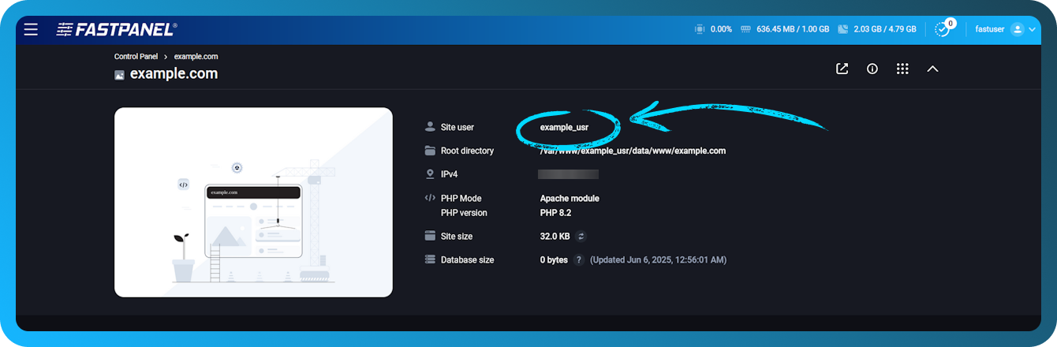Screen dimensions: 1057x347
Task: Open site in new window icon
Action: coord(842,69)
